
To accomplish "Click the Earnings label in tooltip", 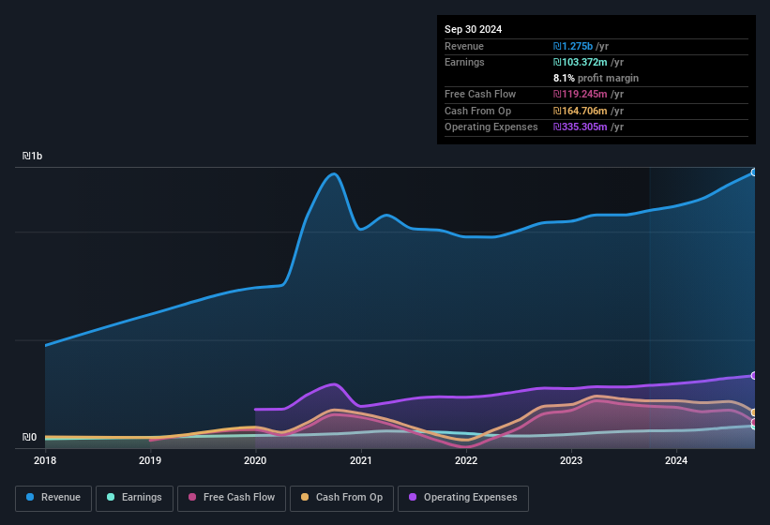I will (x=464, y=62).
